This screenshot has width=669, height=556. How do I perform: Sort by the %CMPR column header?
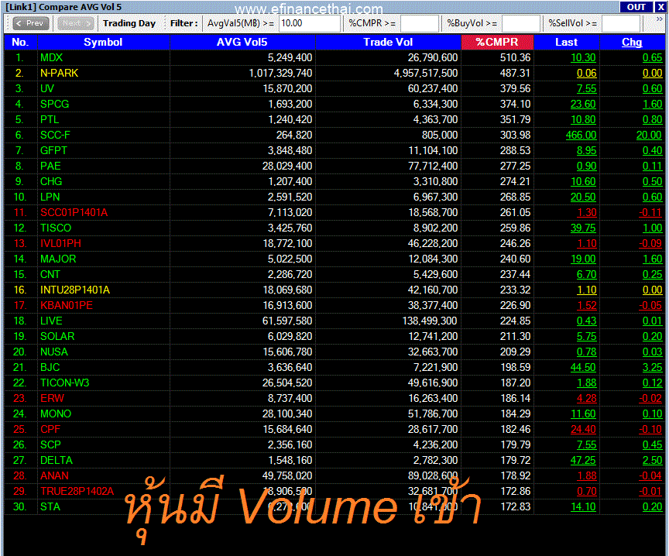pos(497,42)
